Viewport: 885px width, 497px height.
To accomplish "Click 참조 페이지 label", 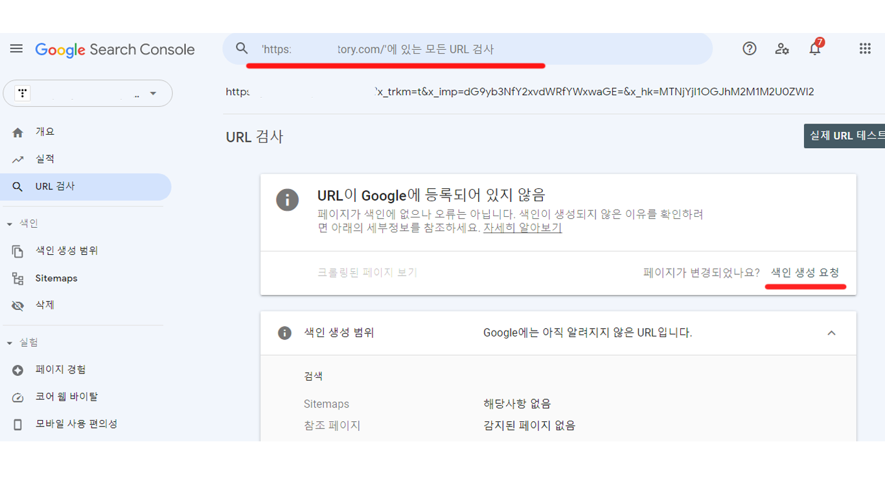I will 332,426.
